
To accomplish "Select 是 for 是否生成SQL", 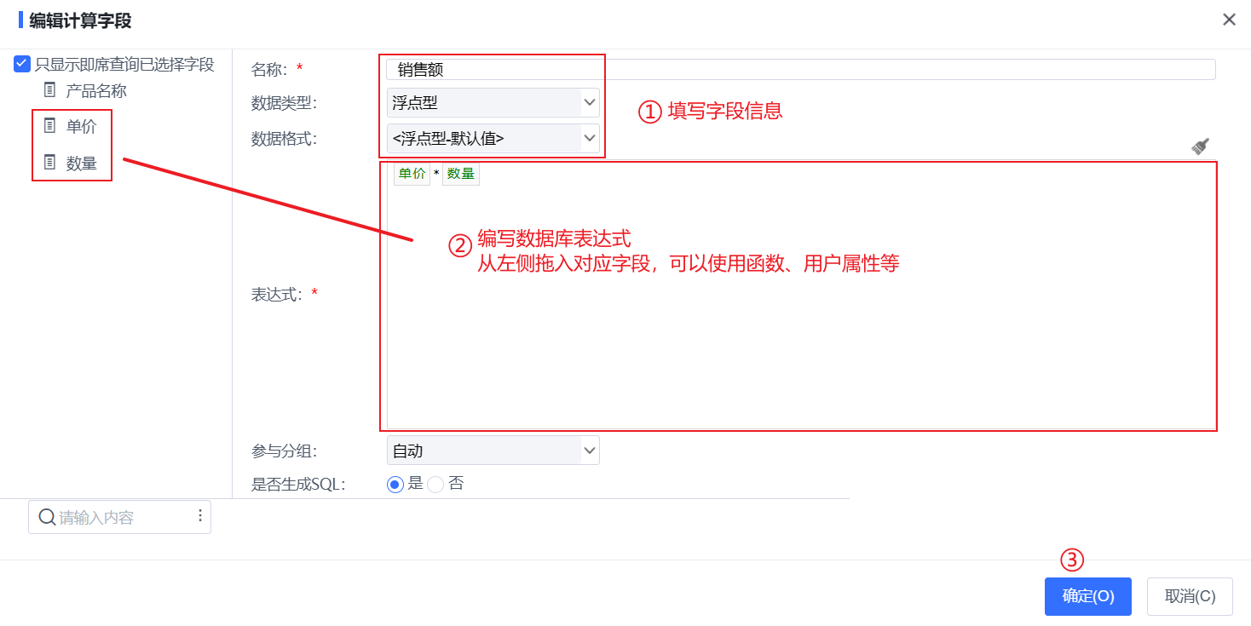I will coord(395,484).
